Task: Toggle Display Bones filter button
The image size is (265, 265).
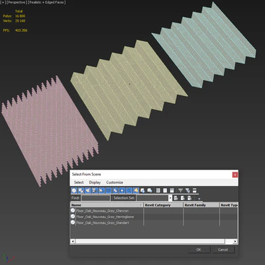Action: tap(129, 190)
